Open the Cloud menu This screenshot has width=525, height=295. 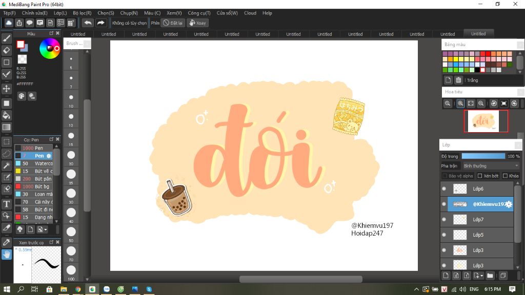(x=250, y=13)
